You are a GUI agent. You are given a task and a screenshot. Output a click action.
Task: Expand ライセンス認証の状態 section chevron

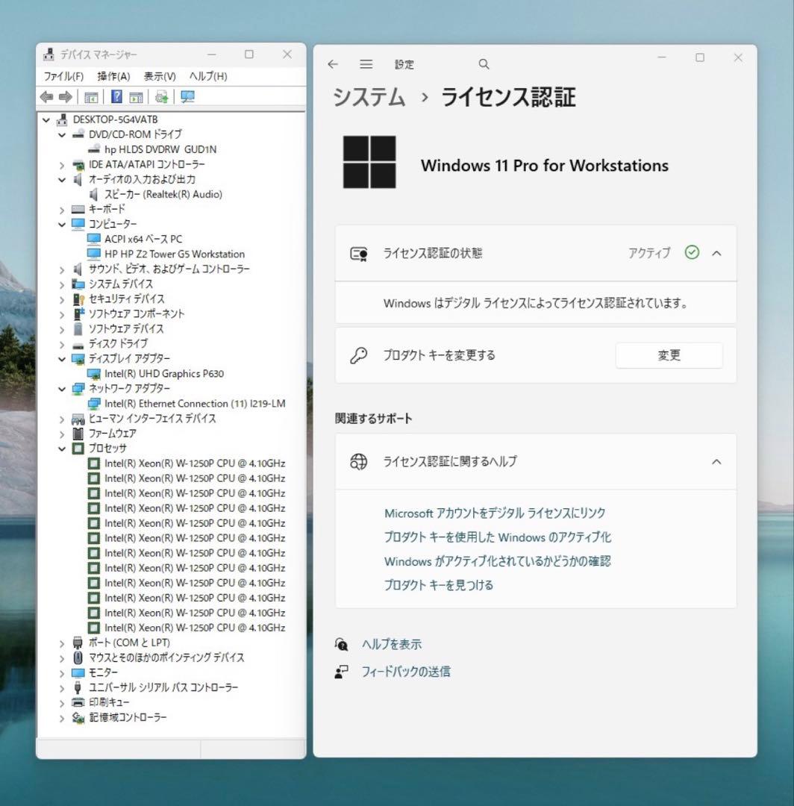point(716,253)
